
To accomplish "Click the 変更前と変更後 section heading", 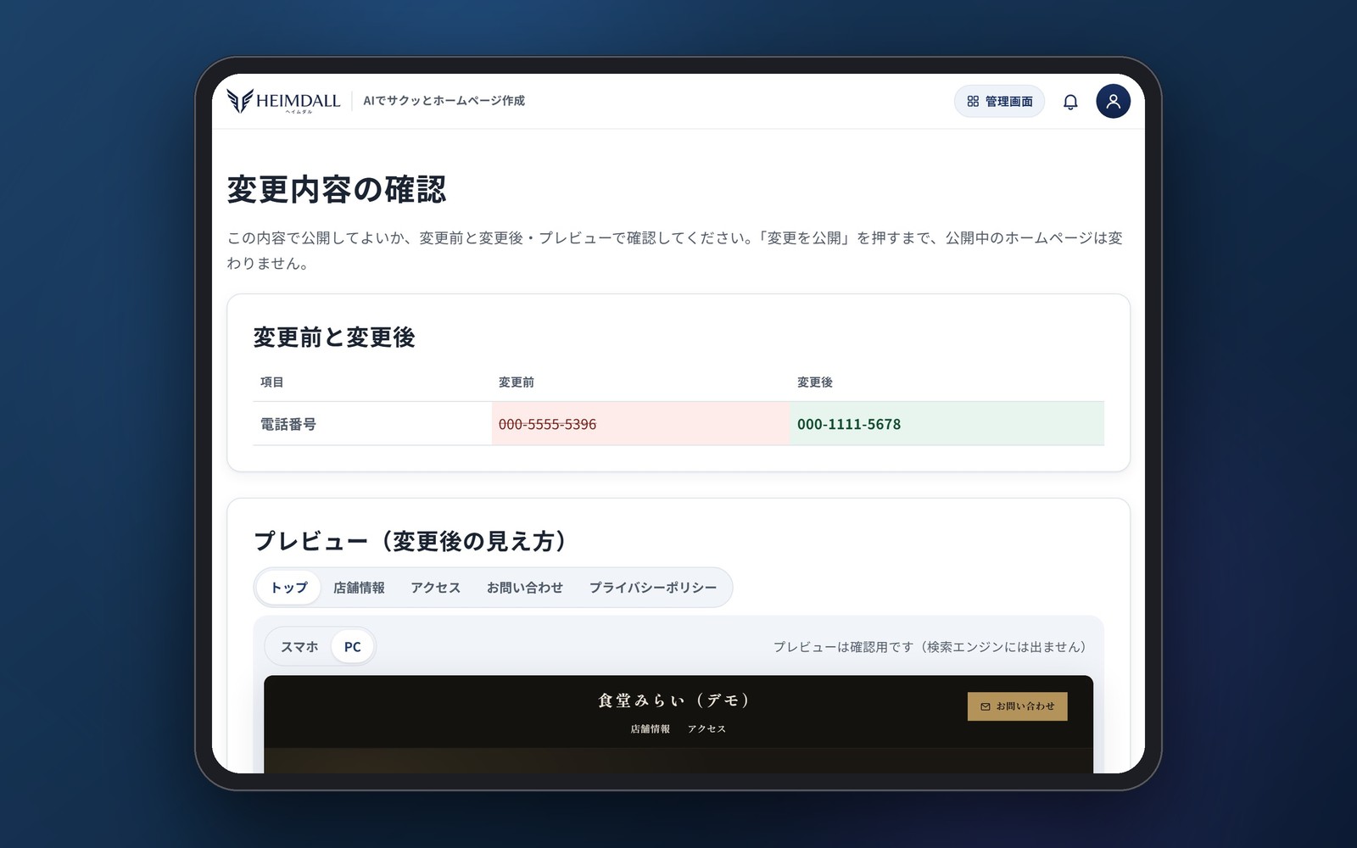I will coord(334,338).
